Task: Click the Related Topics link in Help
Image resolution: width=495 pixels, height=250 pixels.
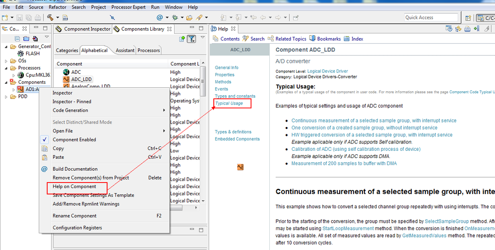Action: tap(287, 39)
